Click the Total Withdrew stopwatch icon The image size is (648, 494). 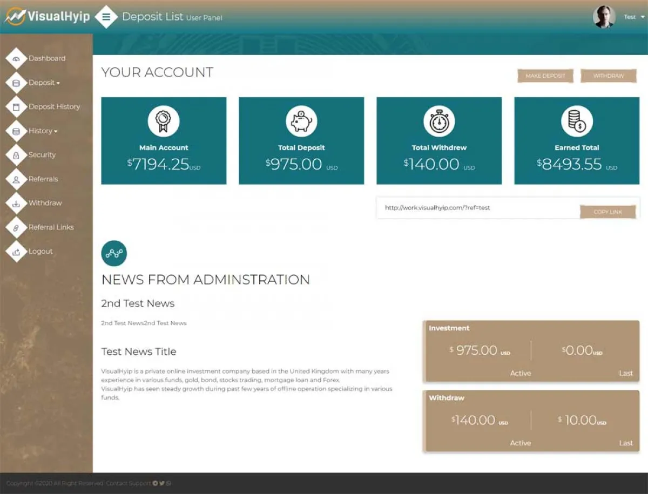439,121
